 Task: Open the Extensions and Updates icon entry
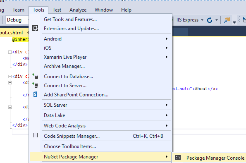[35, 28]
